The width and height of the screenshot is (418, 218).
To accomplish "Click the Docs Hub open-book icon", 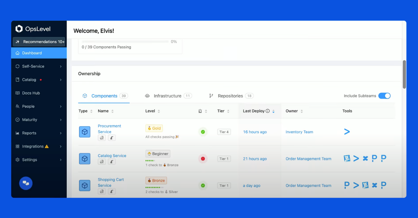I will point(17,93).
